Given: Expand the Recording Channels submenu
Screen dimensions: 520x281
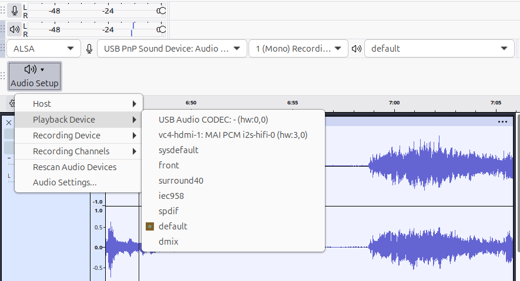Looking at the screenshot, I should [79, 151].
